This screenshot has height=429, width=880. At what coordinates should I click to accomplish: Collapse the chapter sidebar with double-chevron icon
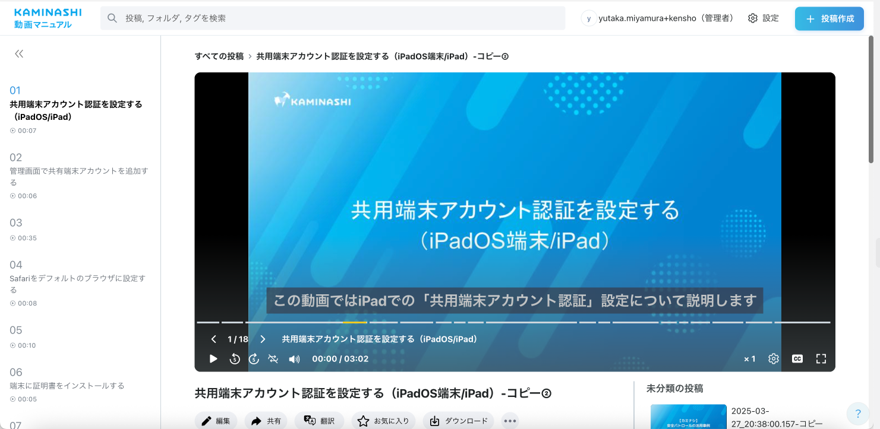pyautogui.click(x=19, y=53)
